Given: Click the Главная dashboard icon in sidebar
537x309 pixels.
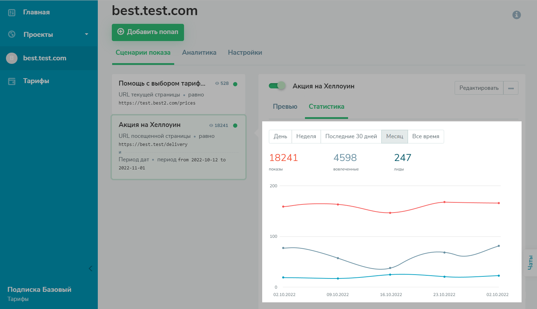Looking at the screenshot, I should pyautogui.click(x=12, y=13).
